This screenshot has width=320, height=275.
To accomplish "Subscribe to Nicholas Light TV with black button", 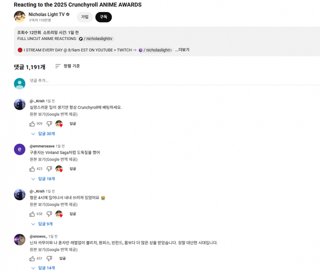I will click(x=103, y=17).
